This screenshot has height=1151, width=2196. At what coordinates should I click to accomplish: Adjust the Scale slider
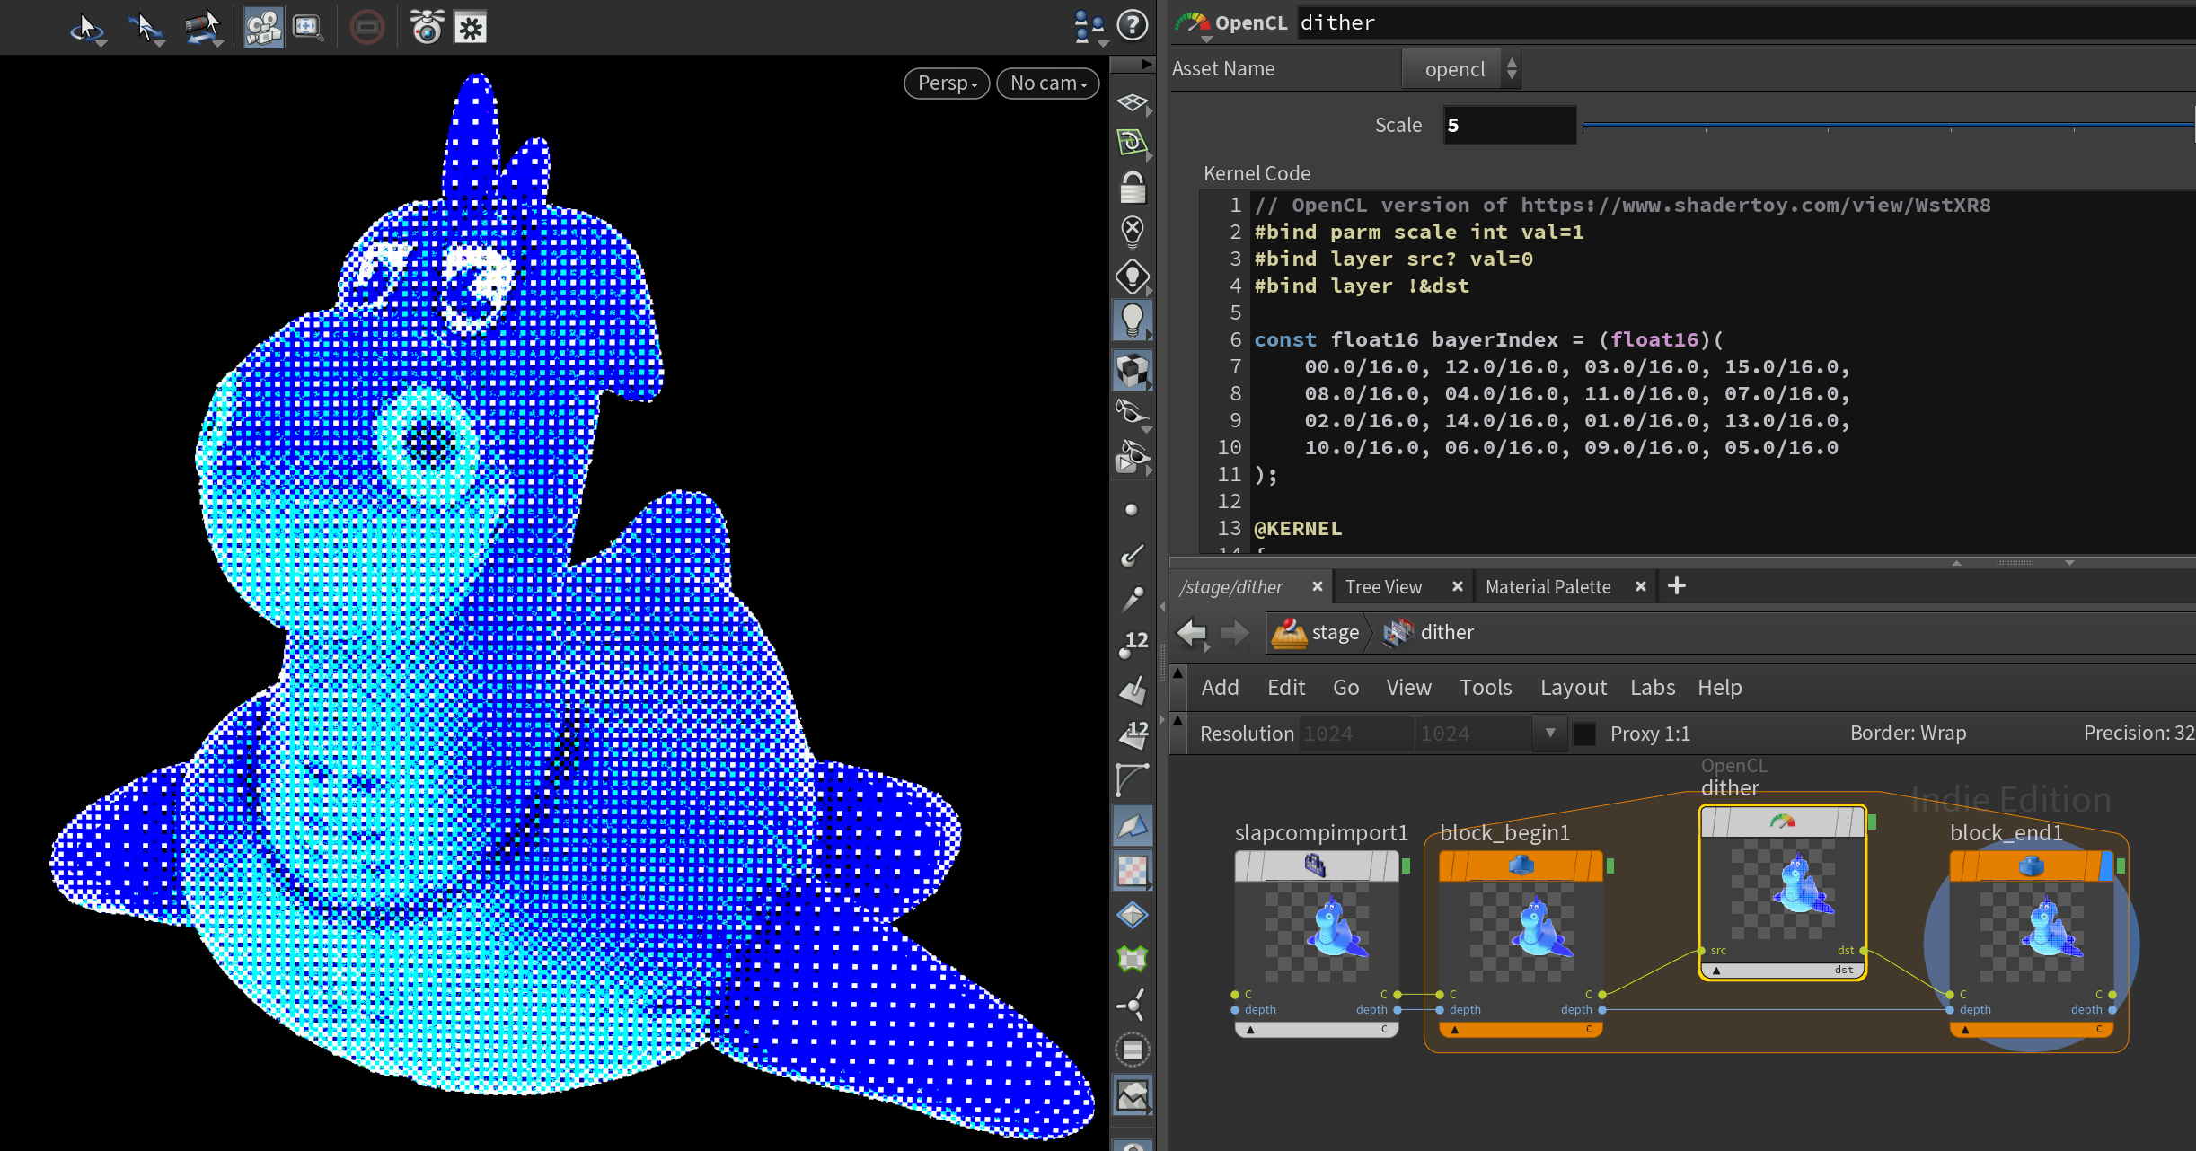tap(1886, 126)
